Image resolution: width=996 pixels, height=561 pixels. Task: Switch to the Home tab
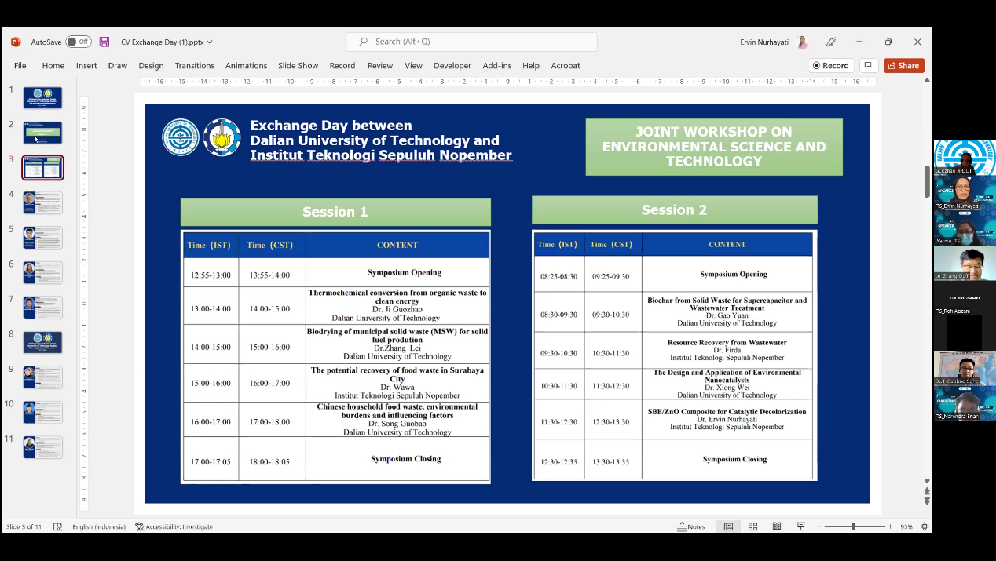[53, 66]
